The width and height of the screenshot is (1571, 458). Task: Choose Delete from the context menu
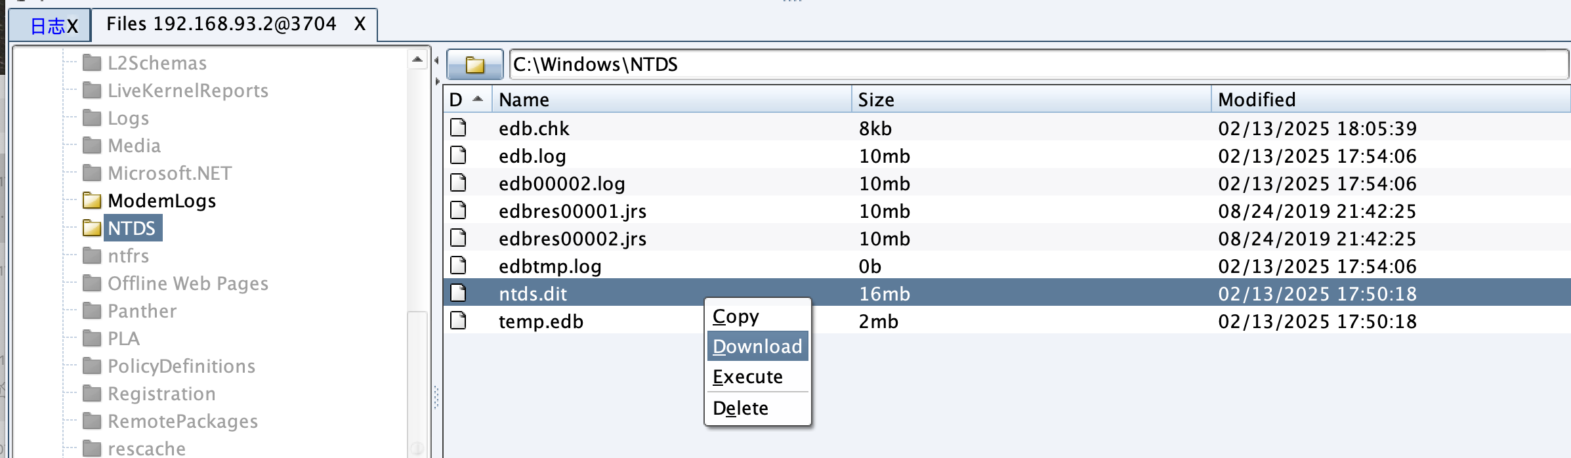740,408
